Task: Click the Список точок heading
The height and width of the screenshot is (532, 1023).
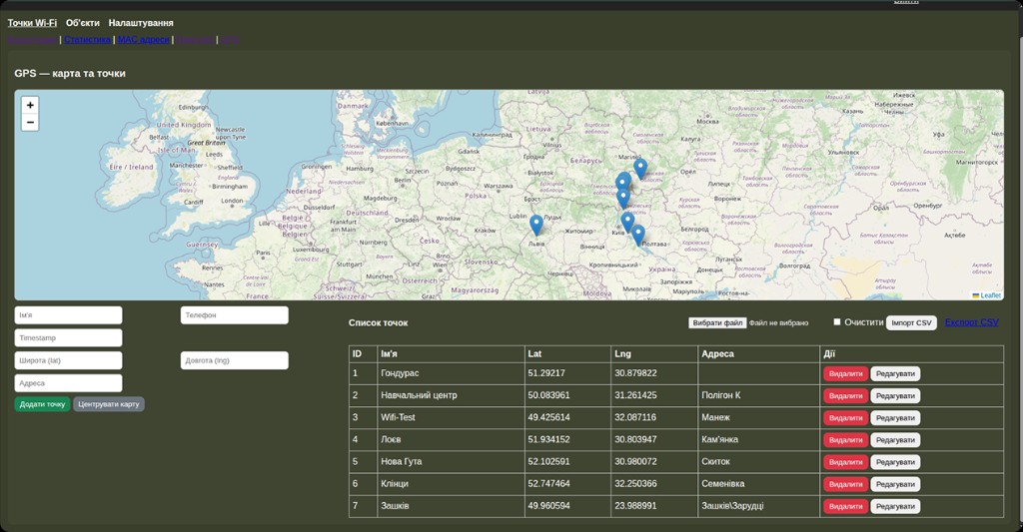Action: pyautogui.click(x=379, y=322)
